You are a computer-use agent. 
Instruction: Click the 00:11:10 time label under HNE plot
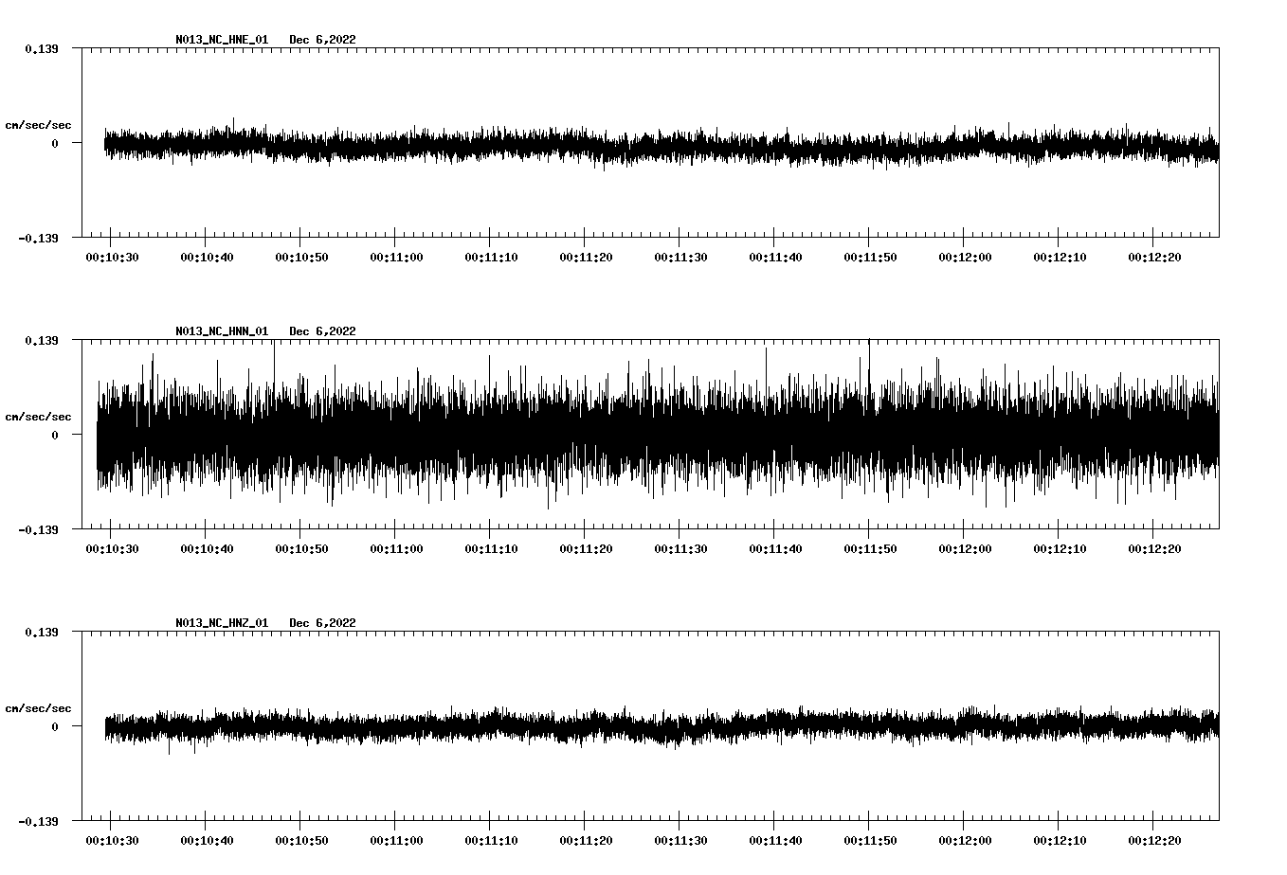[491, 257]
